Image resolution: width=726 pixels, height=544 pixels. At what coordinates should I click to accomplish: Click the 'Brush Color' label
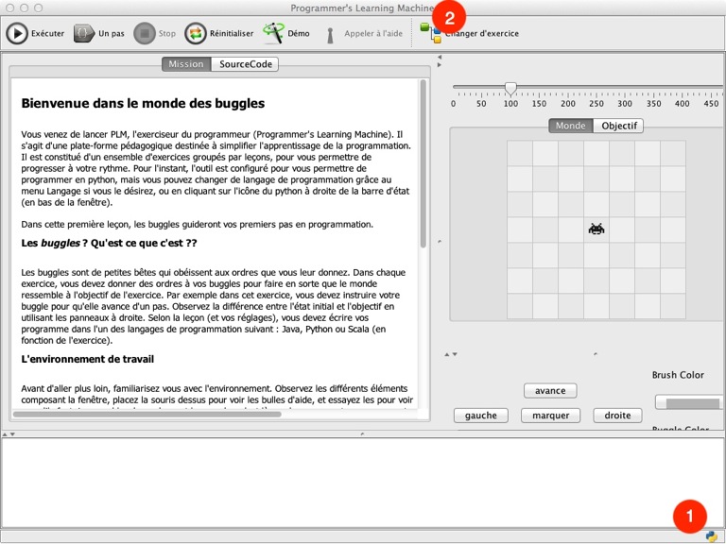coord(678,375)
